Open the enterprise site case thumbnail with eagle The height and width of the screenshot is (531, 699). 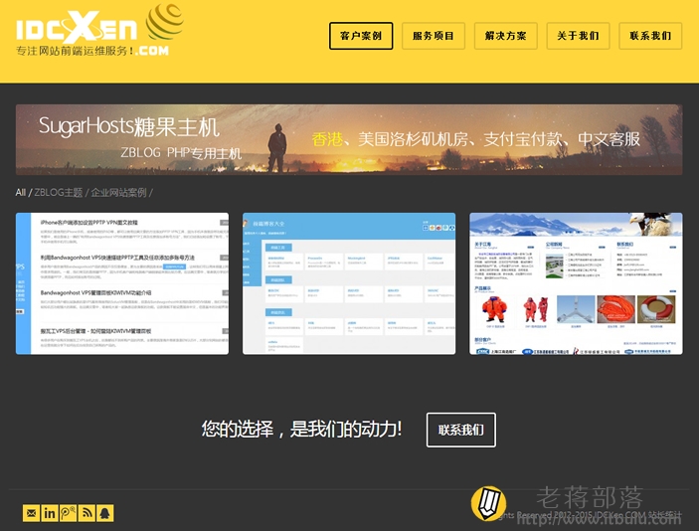[576, 283]
